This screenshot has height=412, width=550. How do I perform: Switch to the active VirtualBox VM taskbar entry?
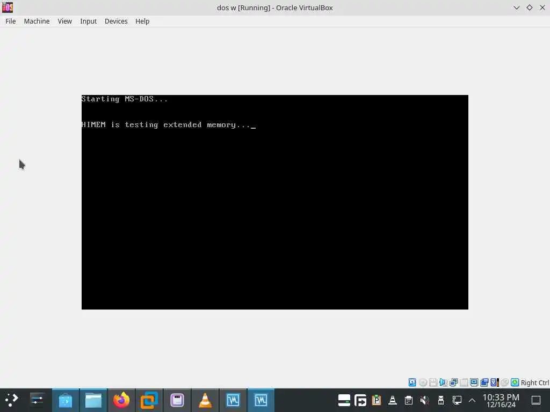pyautogui.click(x=261, y=400)
